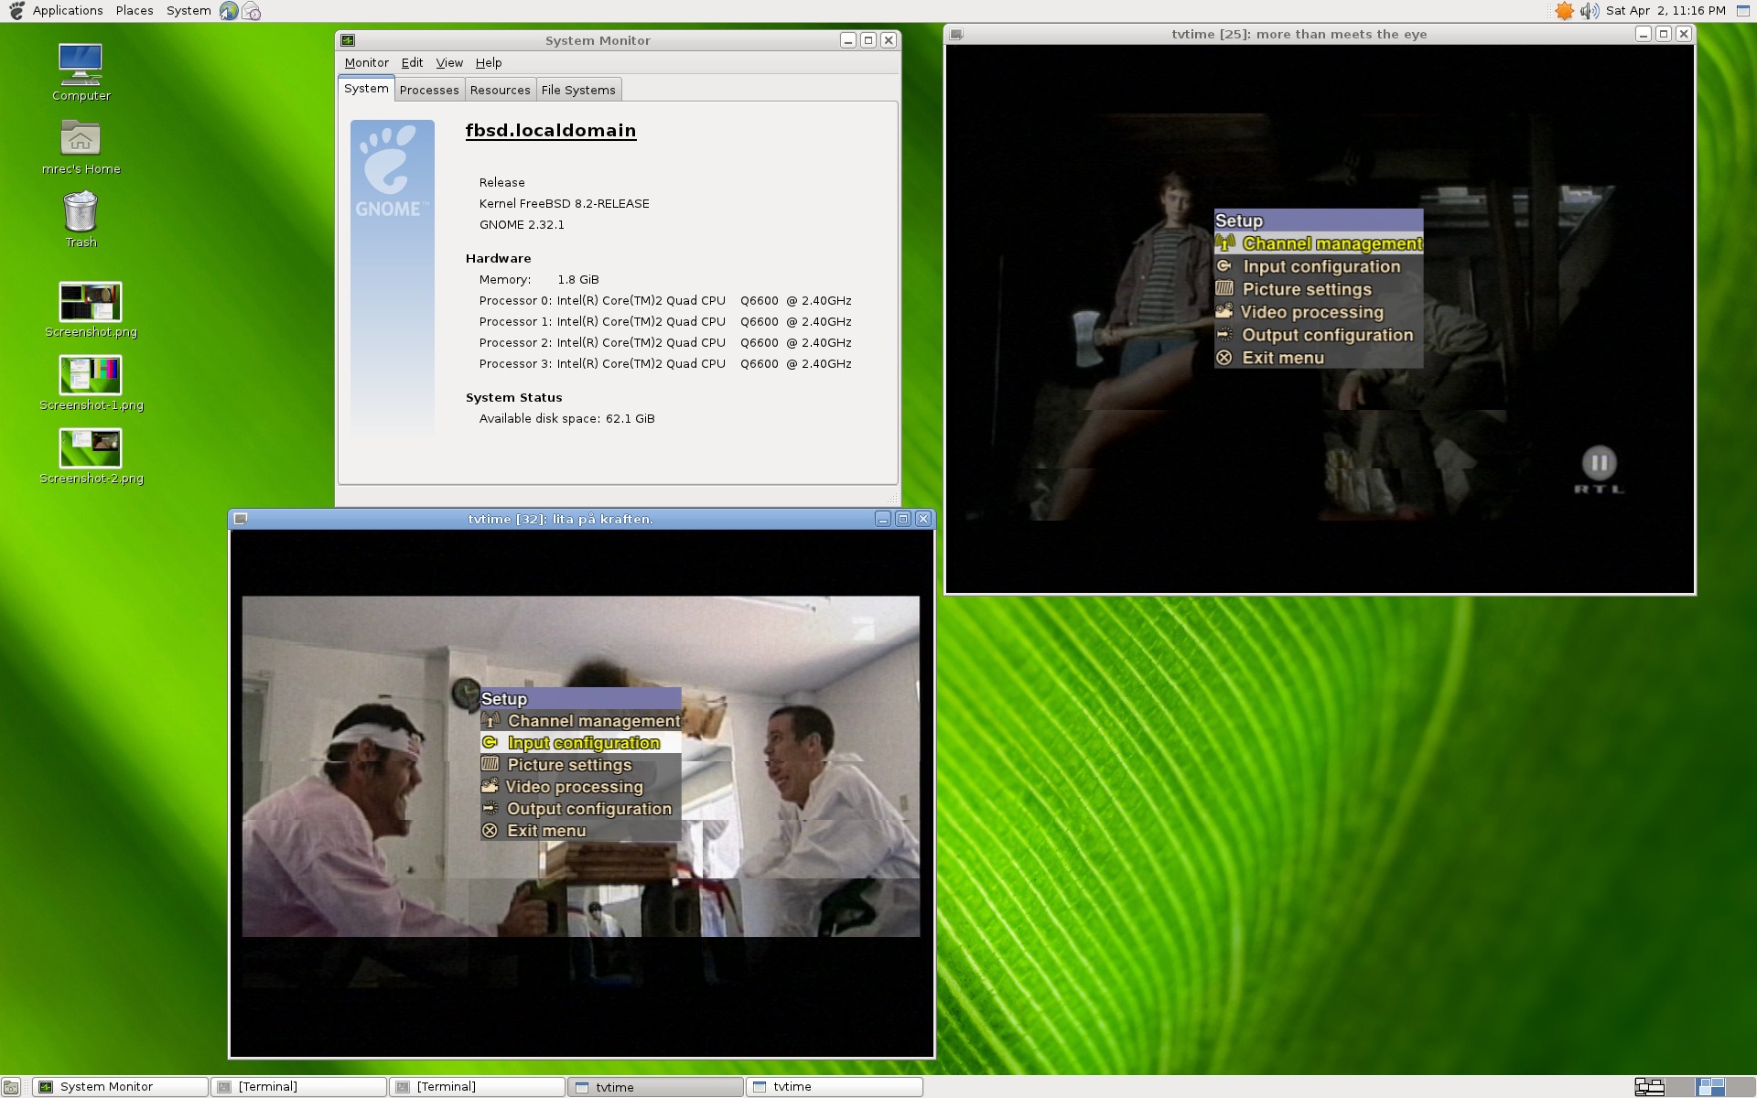Click tvtime [25] window menu icon
The width and height of the screenshot is (1757, 1098).
point(955,34)
